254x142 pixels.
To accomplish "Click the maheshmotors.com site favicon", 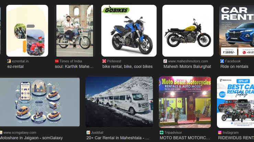I will pos(165,61).
